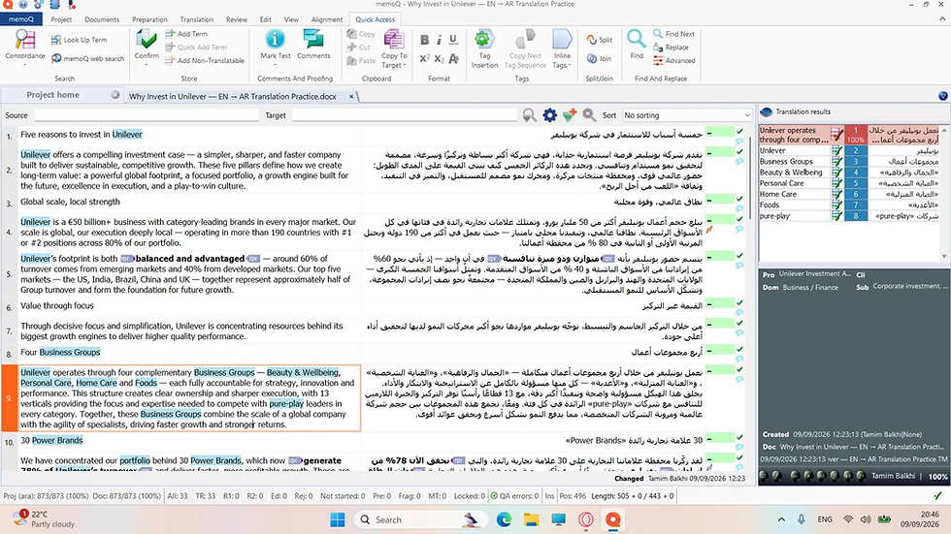Click in the Target filter field

[x=404, y=115]
